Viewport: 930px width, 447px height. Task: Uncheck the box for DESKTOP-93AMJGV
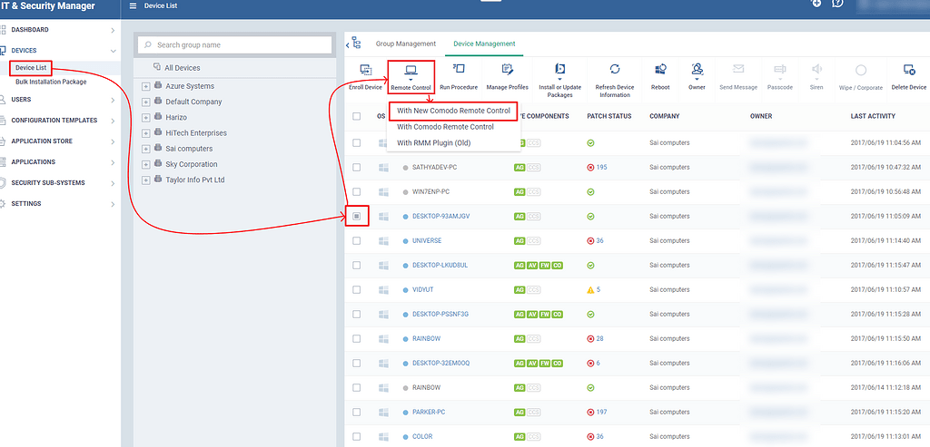pos(356,217)
